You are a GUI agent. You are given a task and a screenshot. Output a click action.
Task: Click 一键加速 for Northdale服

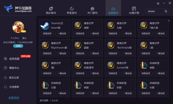coord(128,54)
